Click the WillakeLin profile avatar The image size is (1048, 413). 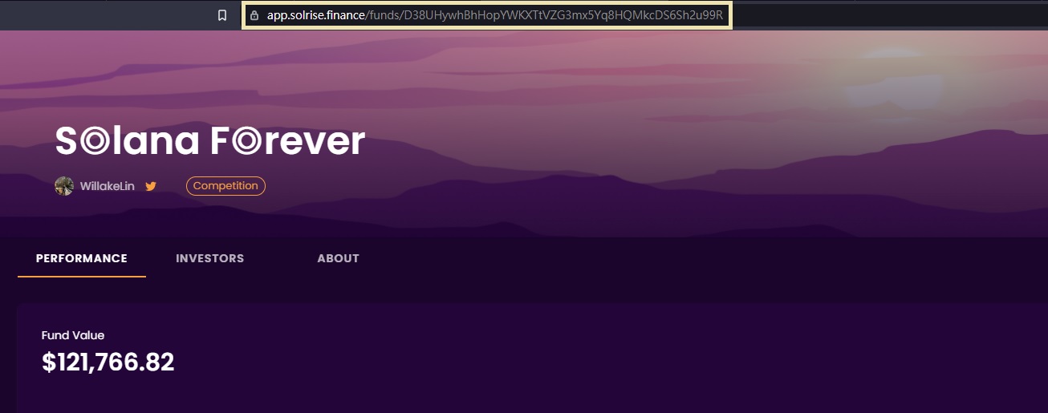click(x=64, y=186)
